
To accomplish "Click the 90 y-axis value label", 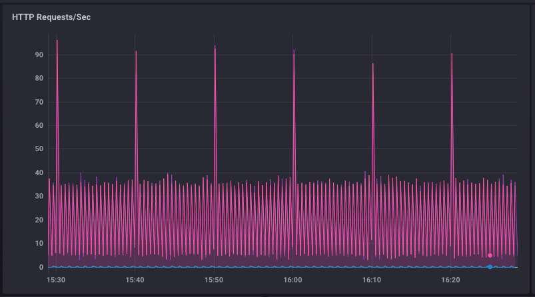I will [x=39, y=55].
